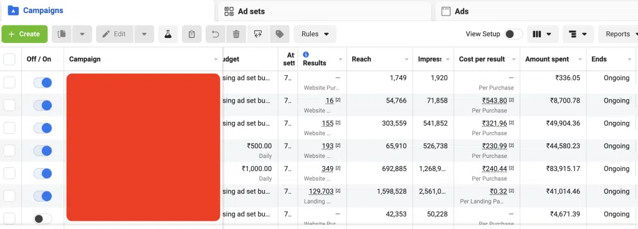Open the 349 results link

click(328, 169)
